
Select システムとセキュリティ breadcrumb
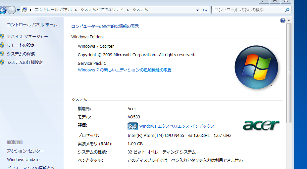pyautogui.click(x=102, y=10)
